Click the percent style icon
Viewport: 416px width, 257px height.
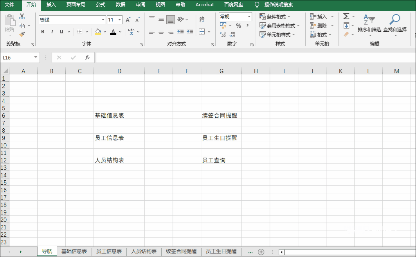(x=238, y=26)
